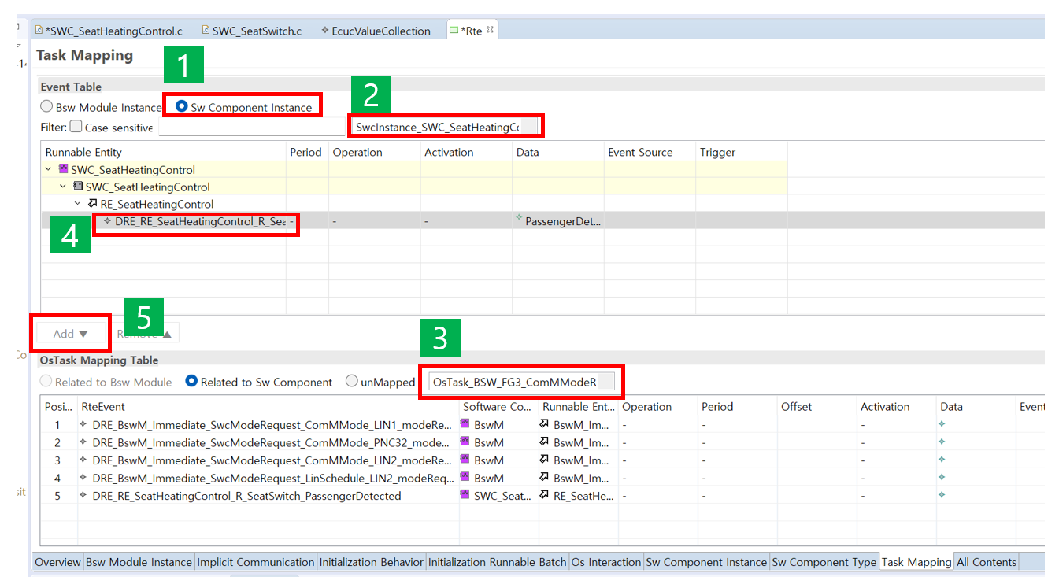Click into the Filter text field
Image resolution: width=1059 pixels, height=584 pixels.
click(251, 126)
